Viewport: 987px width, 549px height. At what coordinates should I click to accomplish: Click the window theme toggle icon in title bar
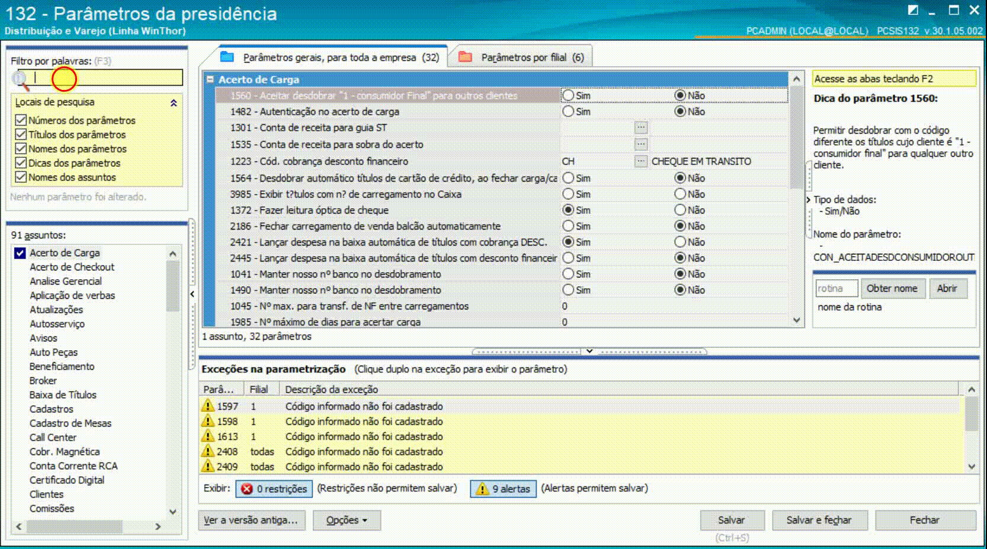click(x=913, y=10)
